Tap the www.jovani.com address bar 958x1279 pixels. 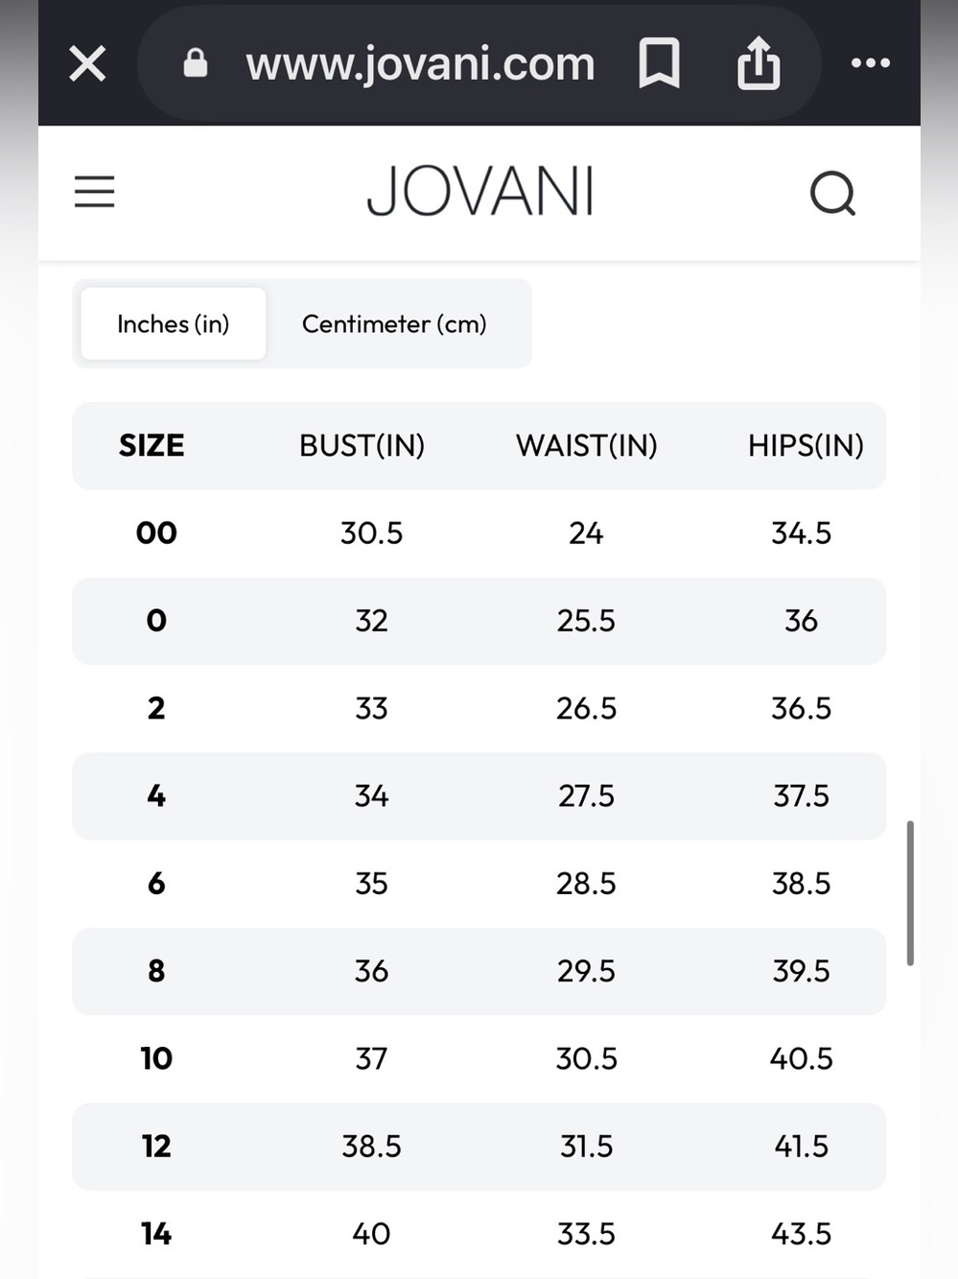pyautogui.click(x=420, y=63)
